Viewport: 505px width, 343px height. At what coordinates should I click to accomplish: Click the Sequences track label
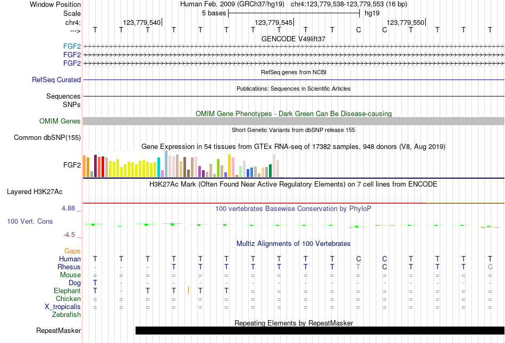[x=63, y=96]
